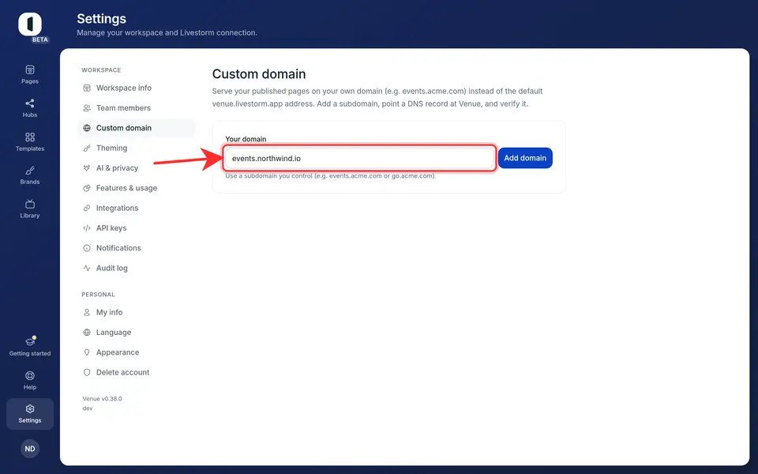
Task: Click the WORKSPACE section label
Action: 101,70
